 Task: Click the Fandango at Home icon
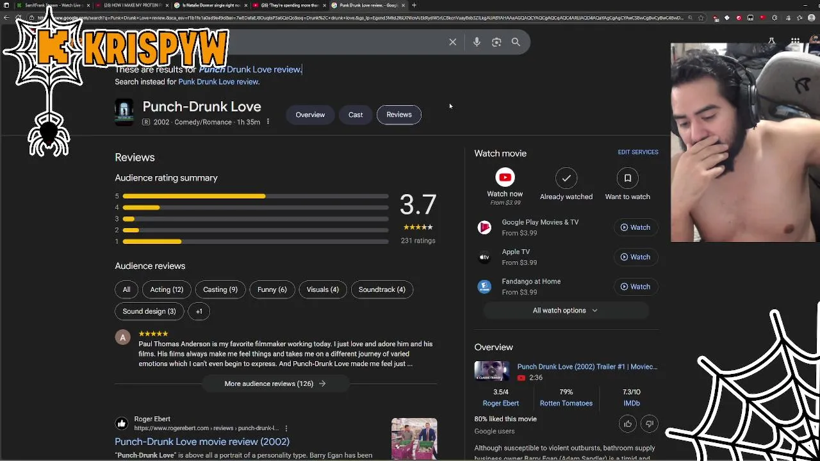click(484, 287)
